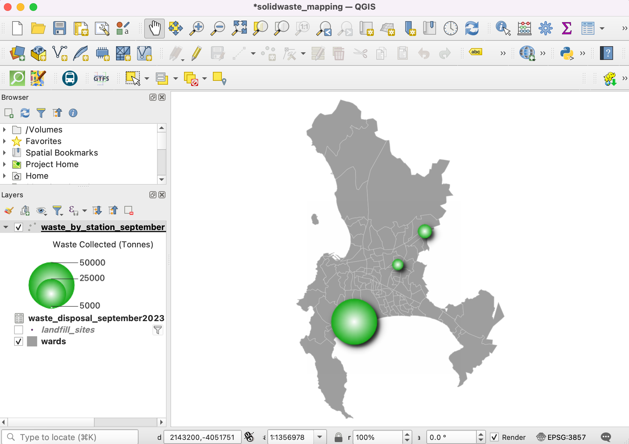Screen dimensions: 629x444
Task: Enable the landfill_sites layer checkbox
Action: pos(19,330)
